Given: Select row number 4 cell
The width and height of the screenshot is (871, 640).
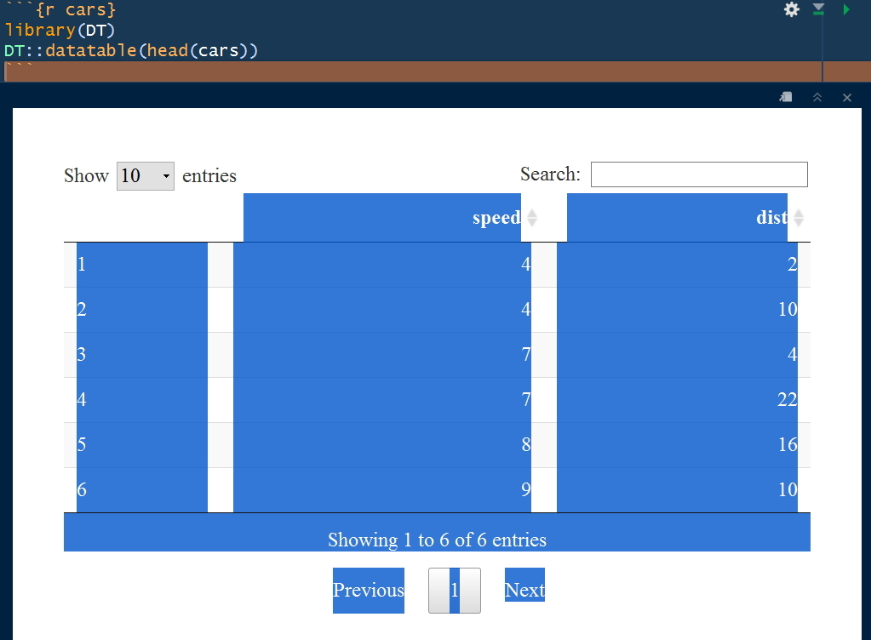Looking at the screenshot, I should pyautogui.click(x=141, y=400).
